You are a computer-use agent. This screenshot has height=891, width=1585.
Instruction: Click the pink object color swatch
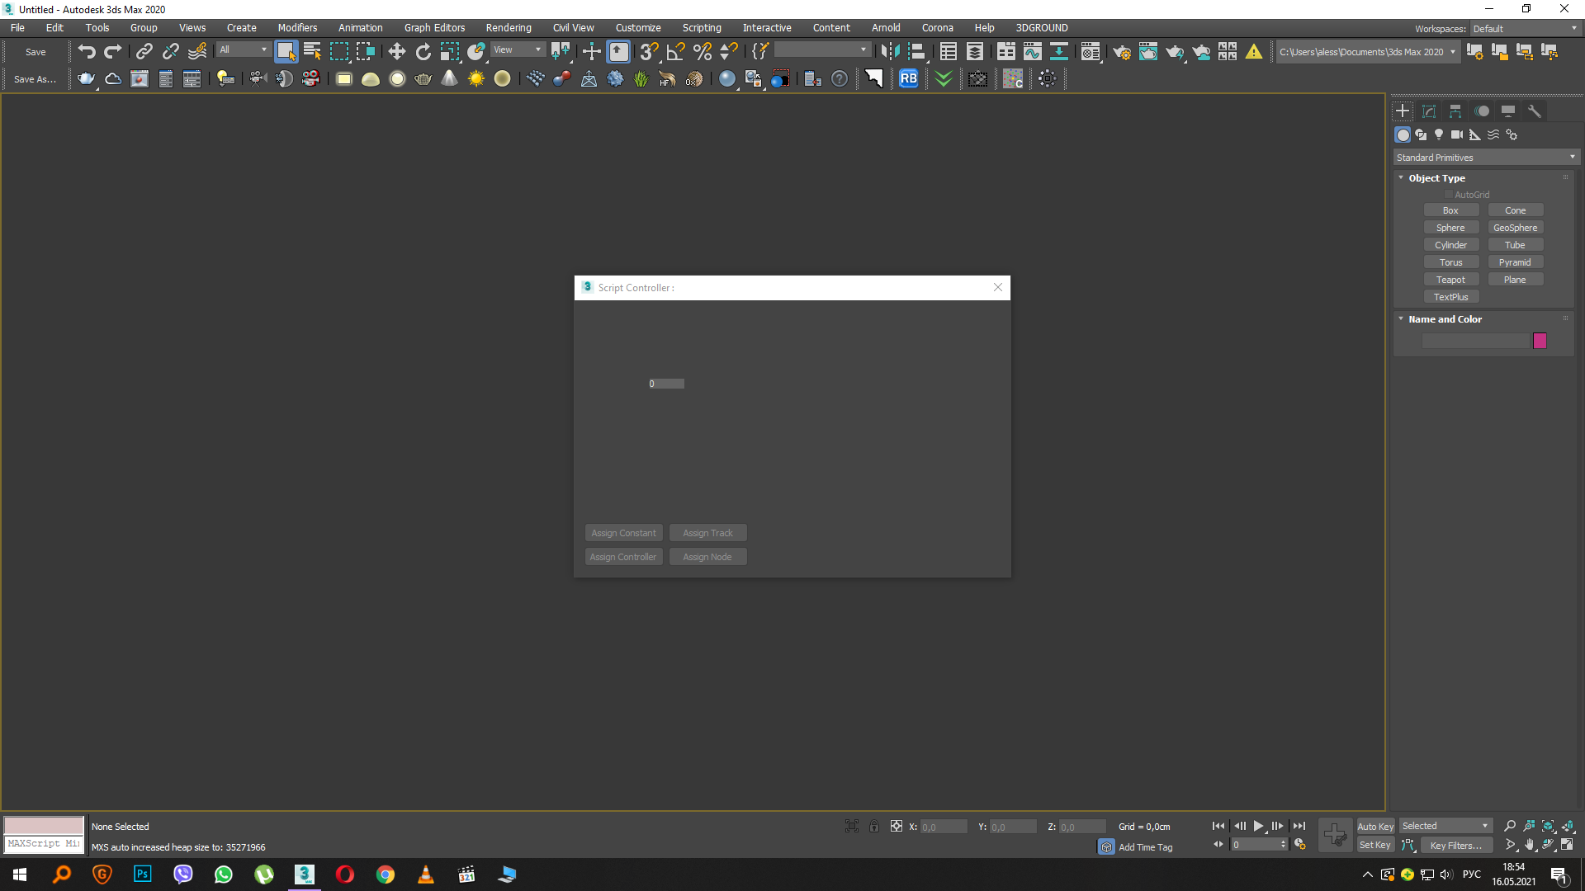point(1540,341)
